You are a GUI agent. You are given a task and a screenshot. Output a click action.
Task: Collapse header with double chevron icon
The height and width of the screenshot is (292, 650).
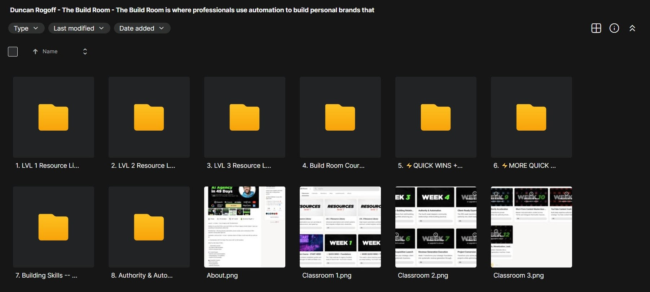632,28
